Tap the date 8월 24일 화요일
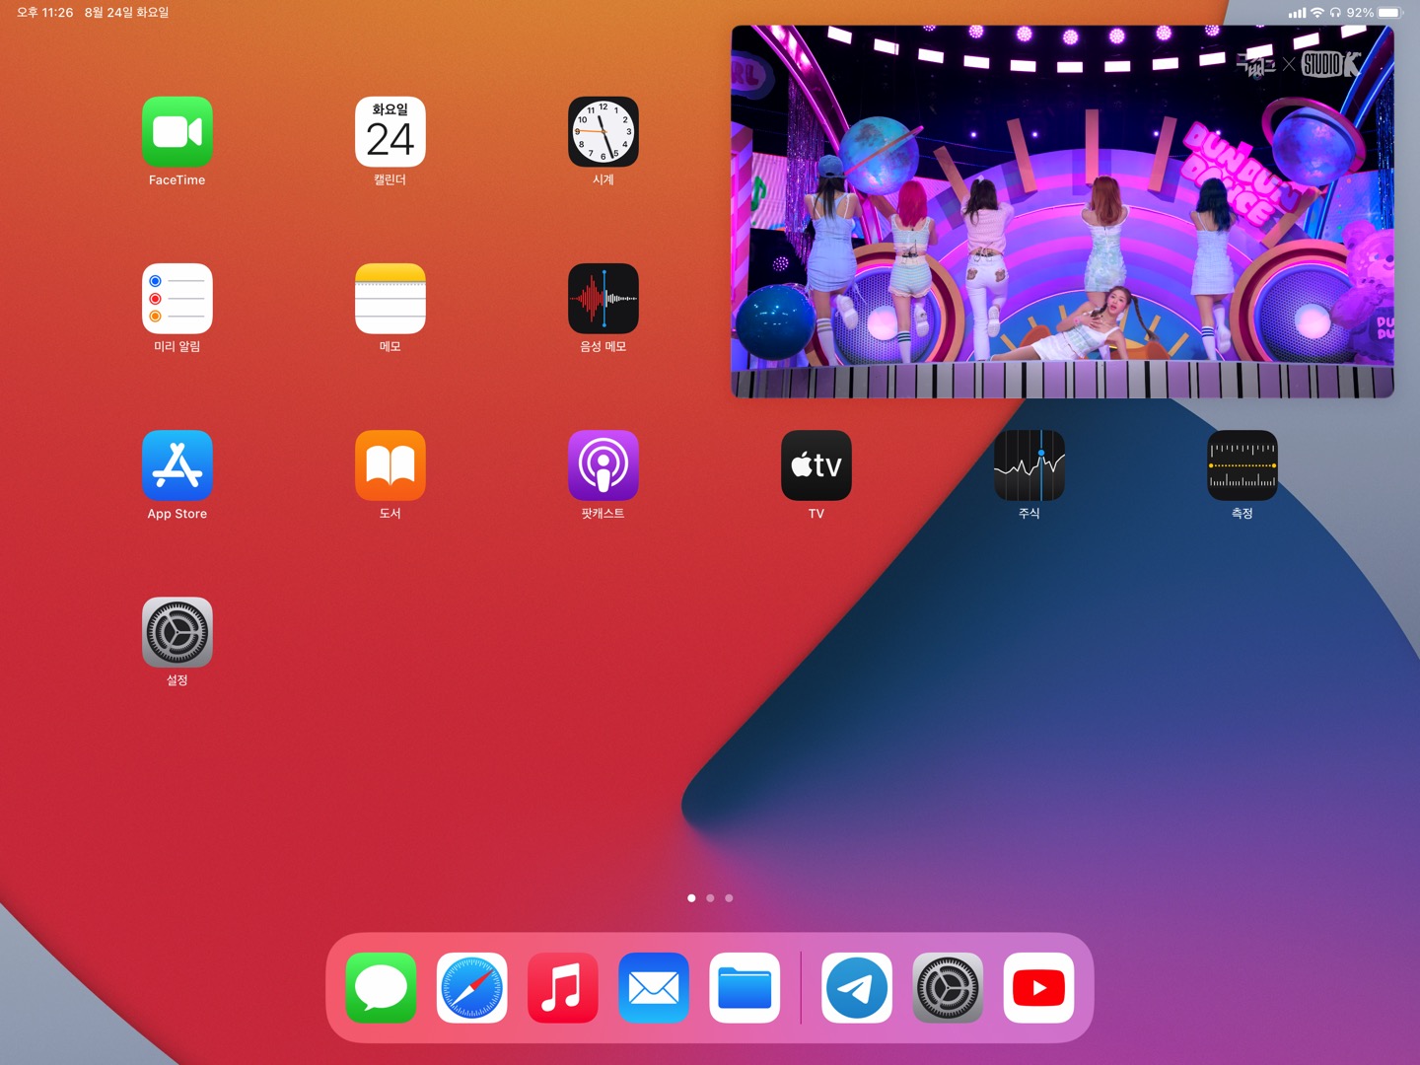Viewport: 1420px width, 1065px height. tap(127, 13)
